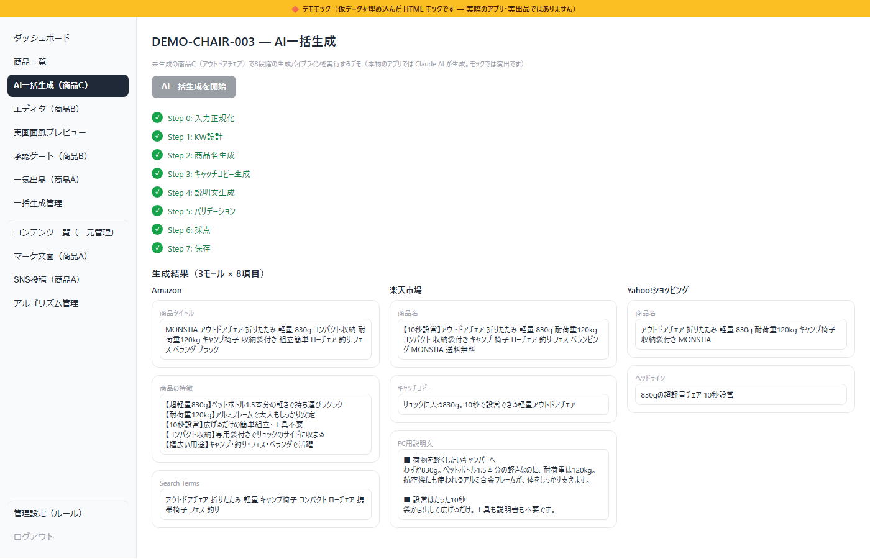Viewport: 870px width, 559px height.
Task: Select AI一括生成（商品C） sidebar item
Action: [68, 86]
